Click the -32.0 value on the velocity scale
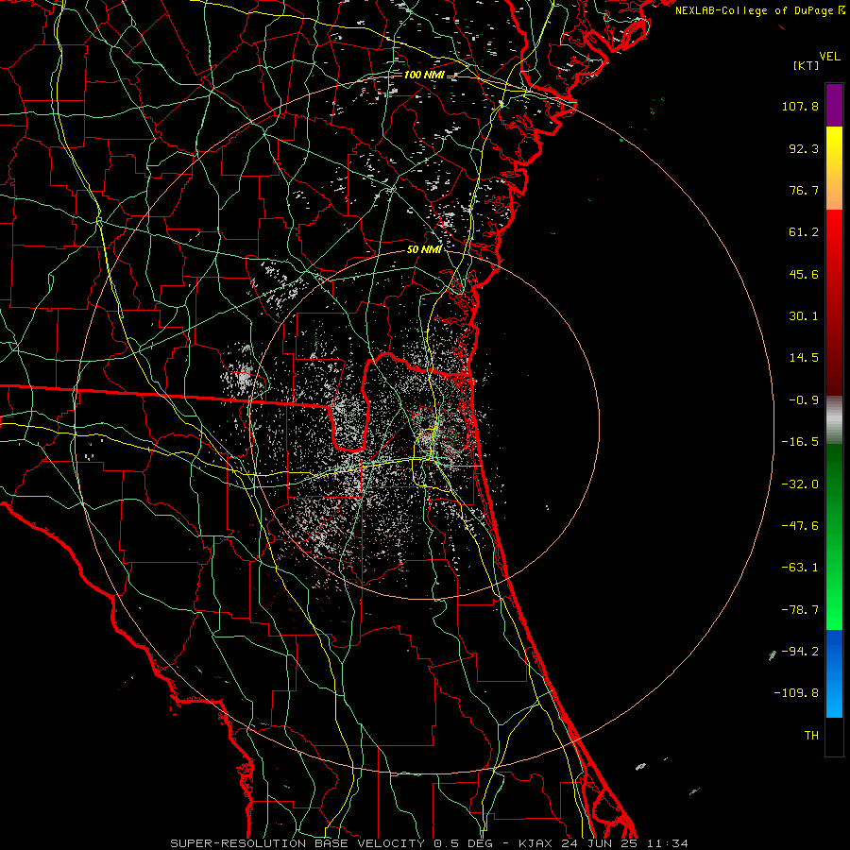Screen dimensions: 850x850 pyautogui.click(x=800, y=484)
